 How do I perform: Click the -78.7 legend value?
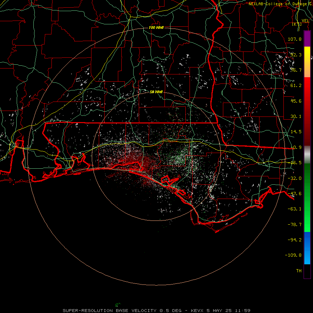[295, 225]
